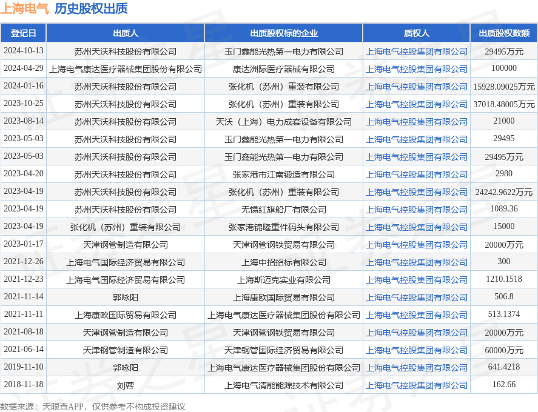Select amount 162.66
The height and width of the screenshot is (412, 538).
click(x=503, y=385)
